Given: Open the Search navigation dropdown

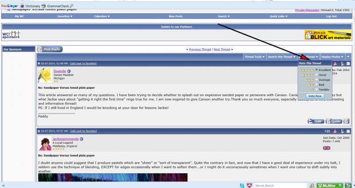Looking at the screenshot, I should [x=224, y=16].
